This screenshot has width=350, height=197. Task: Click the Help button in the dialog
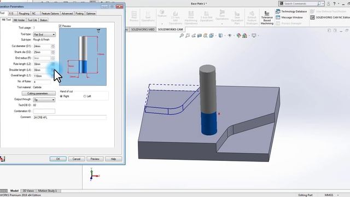click(x=113, y=159)
